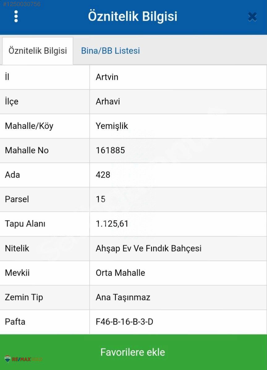This screenshot has height=370, width=267.
Task: Click the RE/MAX logo icon
Action: [x=8, y=359]
